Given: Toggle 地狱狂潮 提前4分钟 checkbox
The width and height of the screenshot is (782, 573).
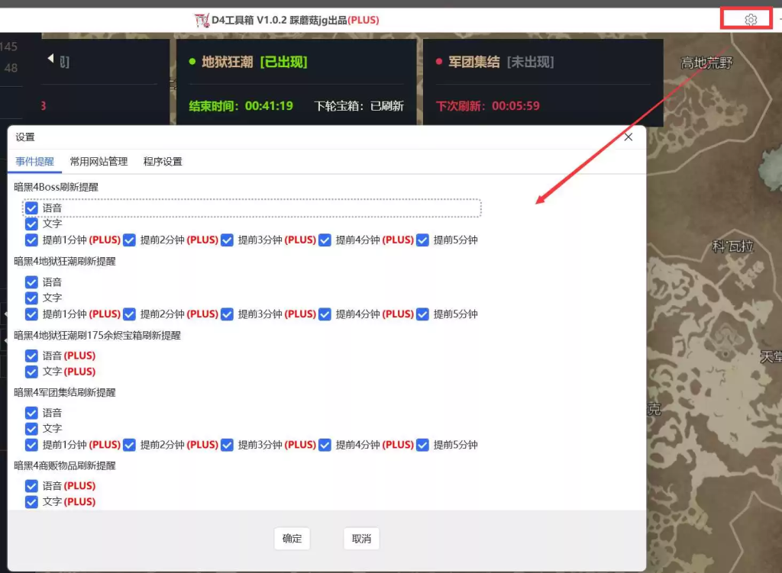Looking at the screenshot, I should pyautogui.click(x=325, y=314).
